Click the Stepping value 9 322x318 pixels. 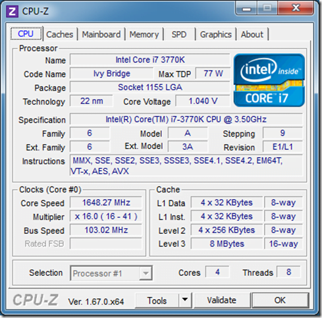click(x=282, y=133)
